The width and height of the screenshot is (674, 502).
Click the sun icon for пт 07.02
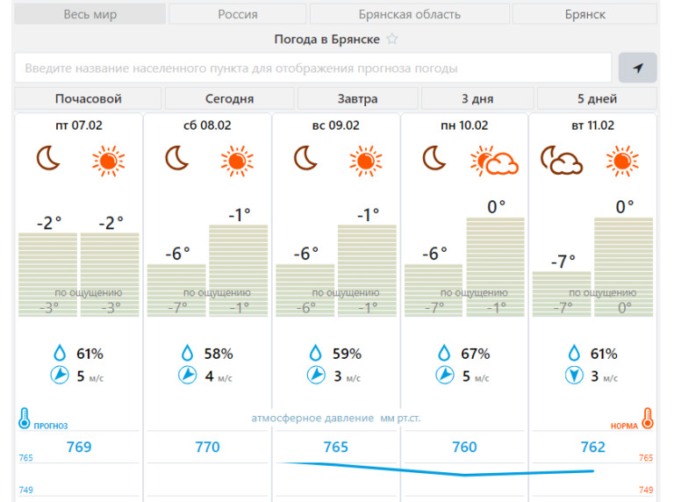point(109,160)
